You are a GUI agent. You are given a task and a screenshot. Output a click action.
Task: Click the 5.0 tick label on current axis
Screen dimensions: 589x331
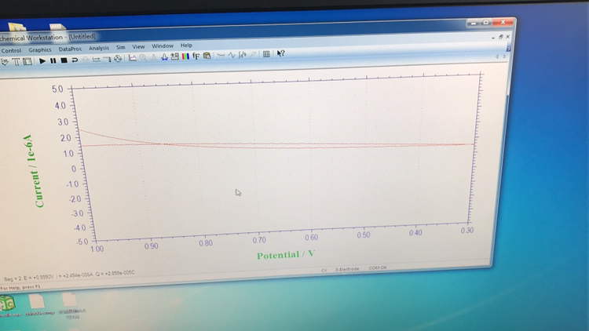tap(57, 89)
